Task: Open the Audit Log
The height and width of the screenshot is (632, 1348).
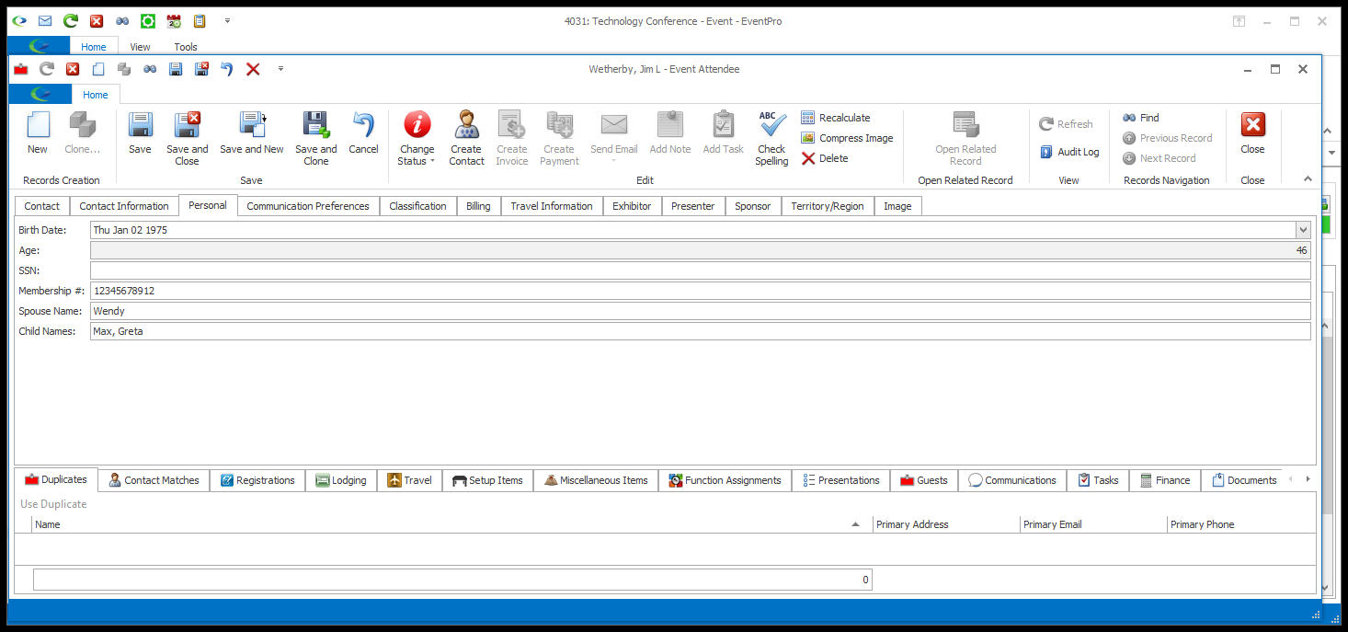Action: (x=1069, y=152)
